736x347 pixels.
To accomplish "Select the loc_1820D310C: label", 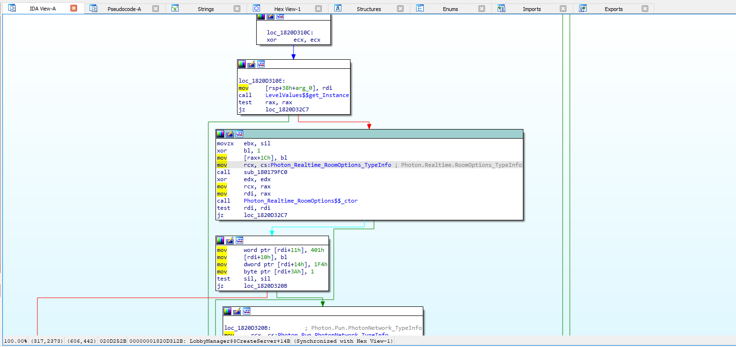I will [290, 33].
